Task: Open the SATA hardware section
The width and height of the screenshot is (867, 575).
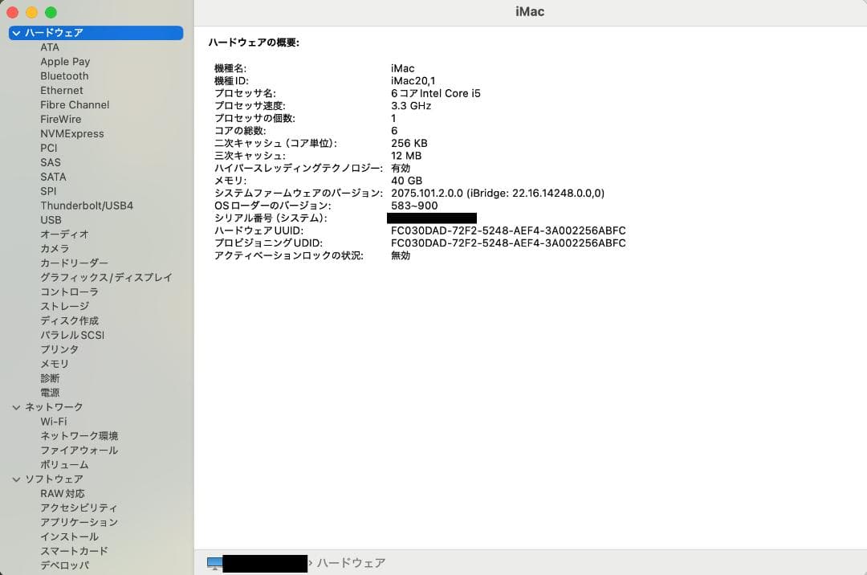Action: [x=53, y=177]
